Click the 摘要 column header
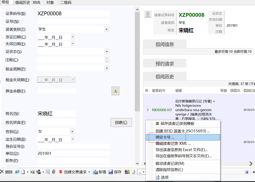The height and width of the screenshot is (182, 255). pyautogui.click(x=179, y=91)
